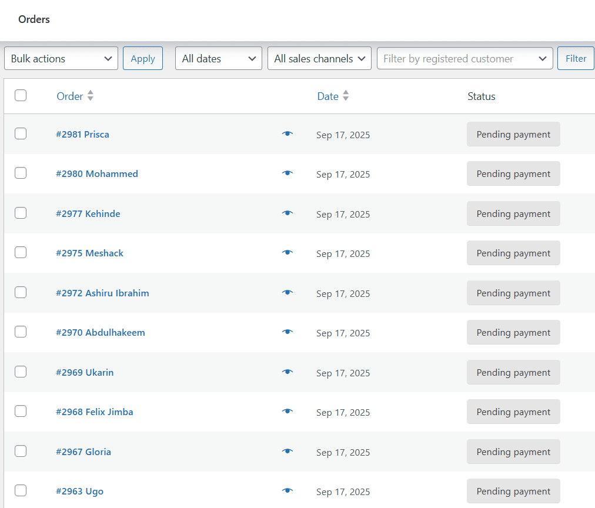Sort the table by Order column header
The height and width of the screenshot is (508, 595).
pyautogui.click(x=69, y=96)
